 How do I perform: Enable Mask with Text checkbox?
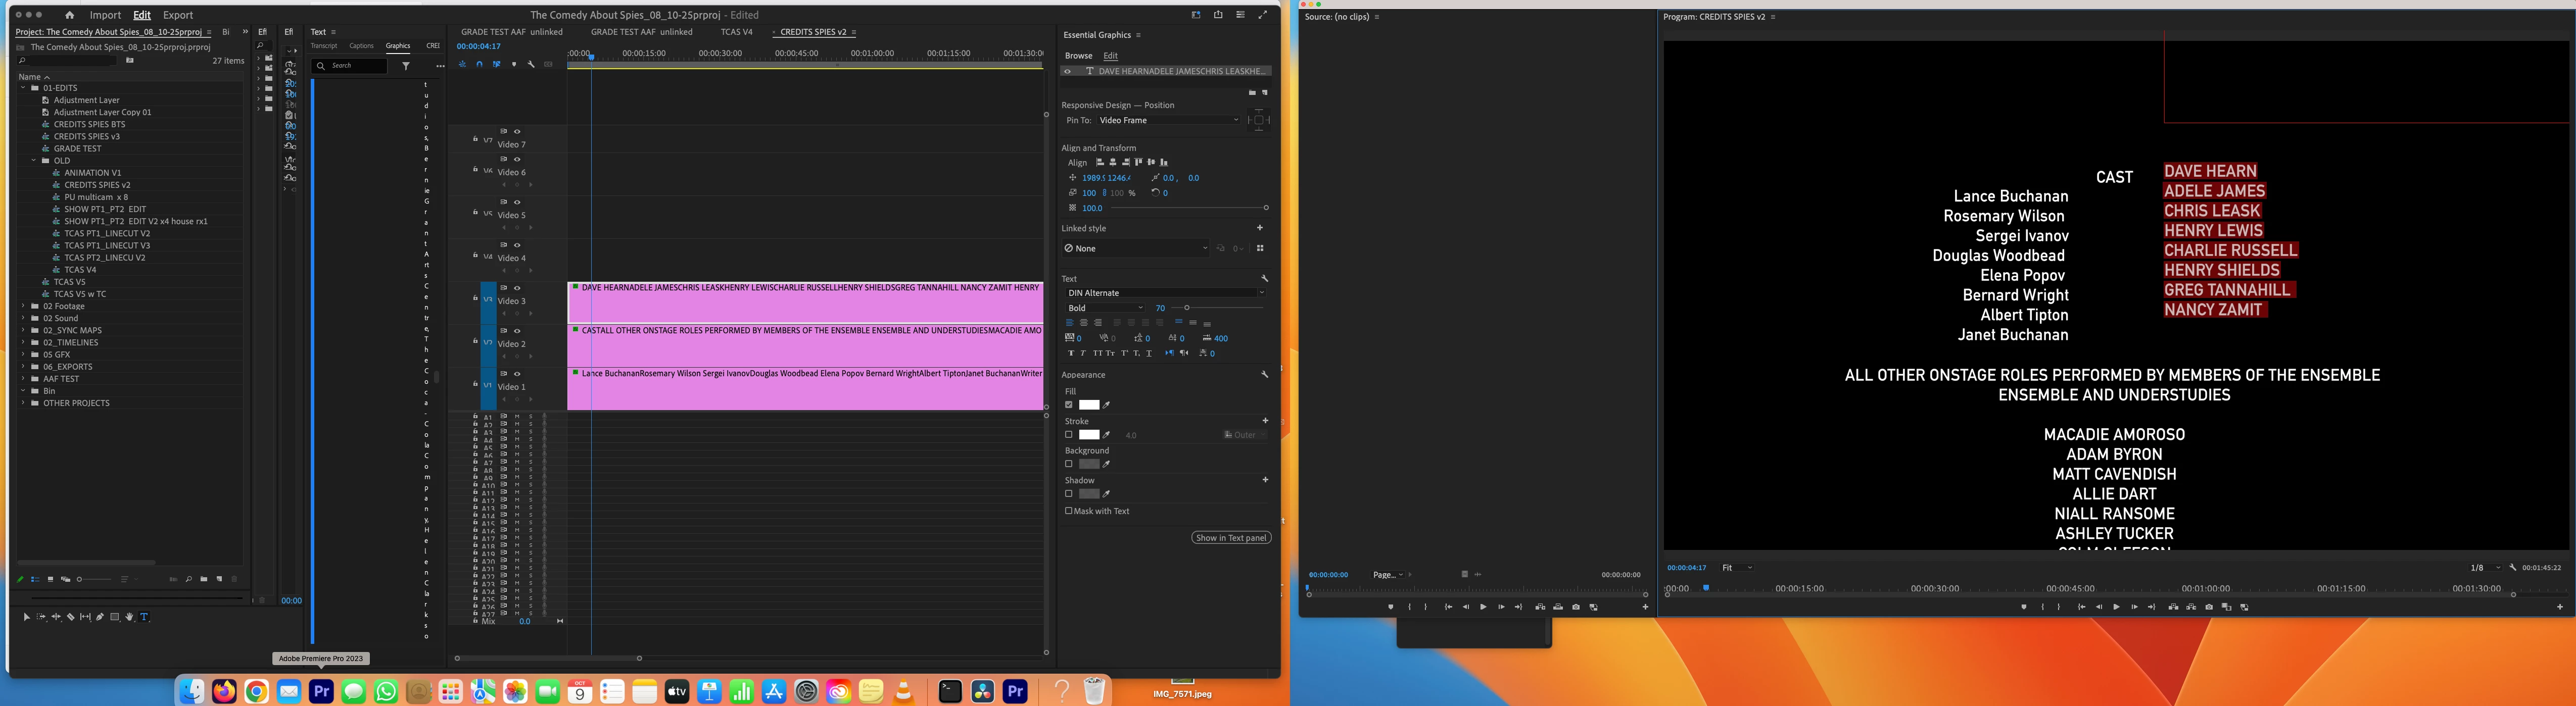[1069, 511]
